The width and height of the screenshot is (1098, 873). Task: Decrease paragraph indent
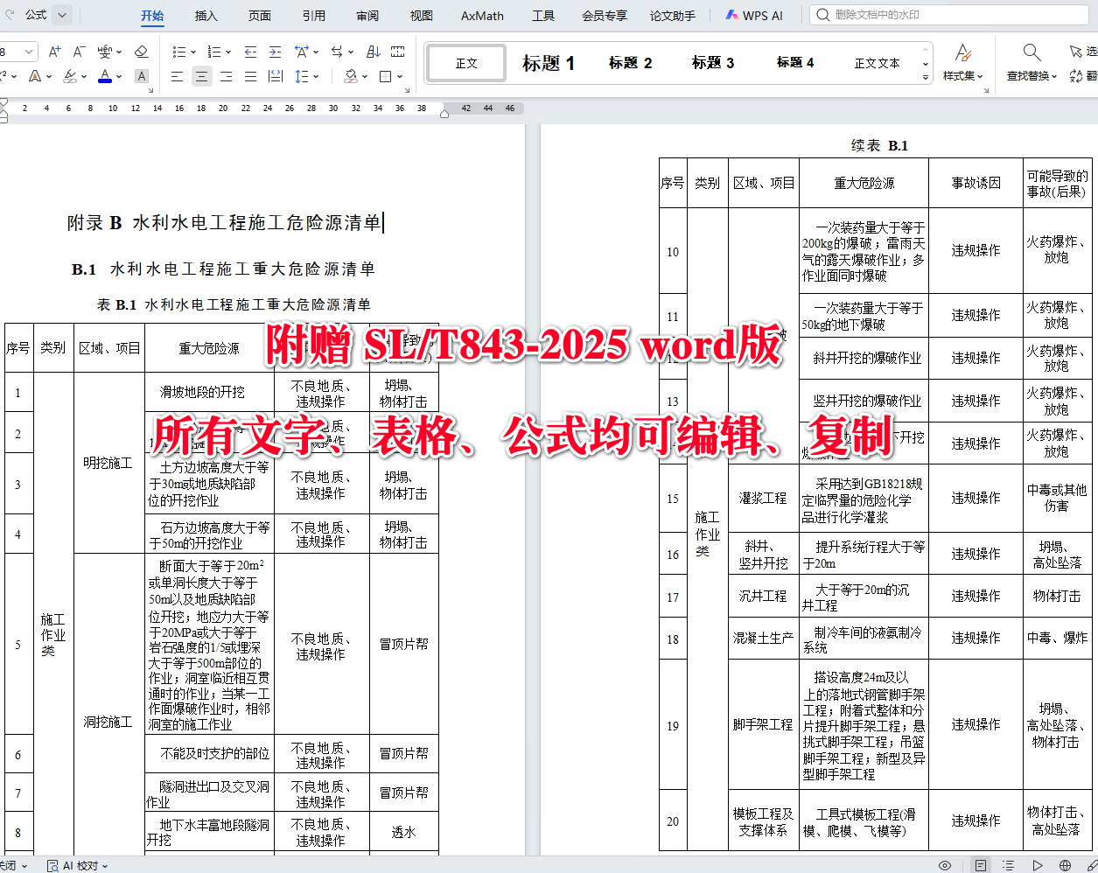click(251, 52)
